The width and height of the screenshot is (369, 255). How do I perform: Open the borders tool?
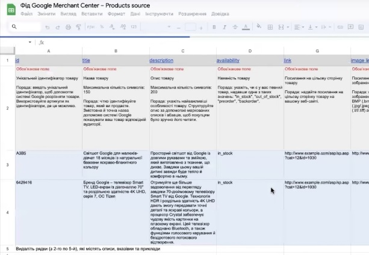268,27
